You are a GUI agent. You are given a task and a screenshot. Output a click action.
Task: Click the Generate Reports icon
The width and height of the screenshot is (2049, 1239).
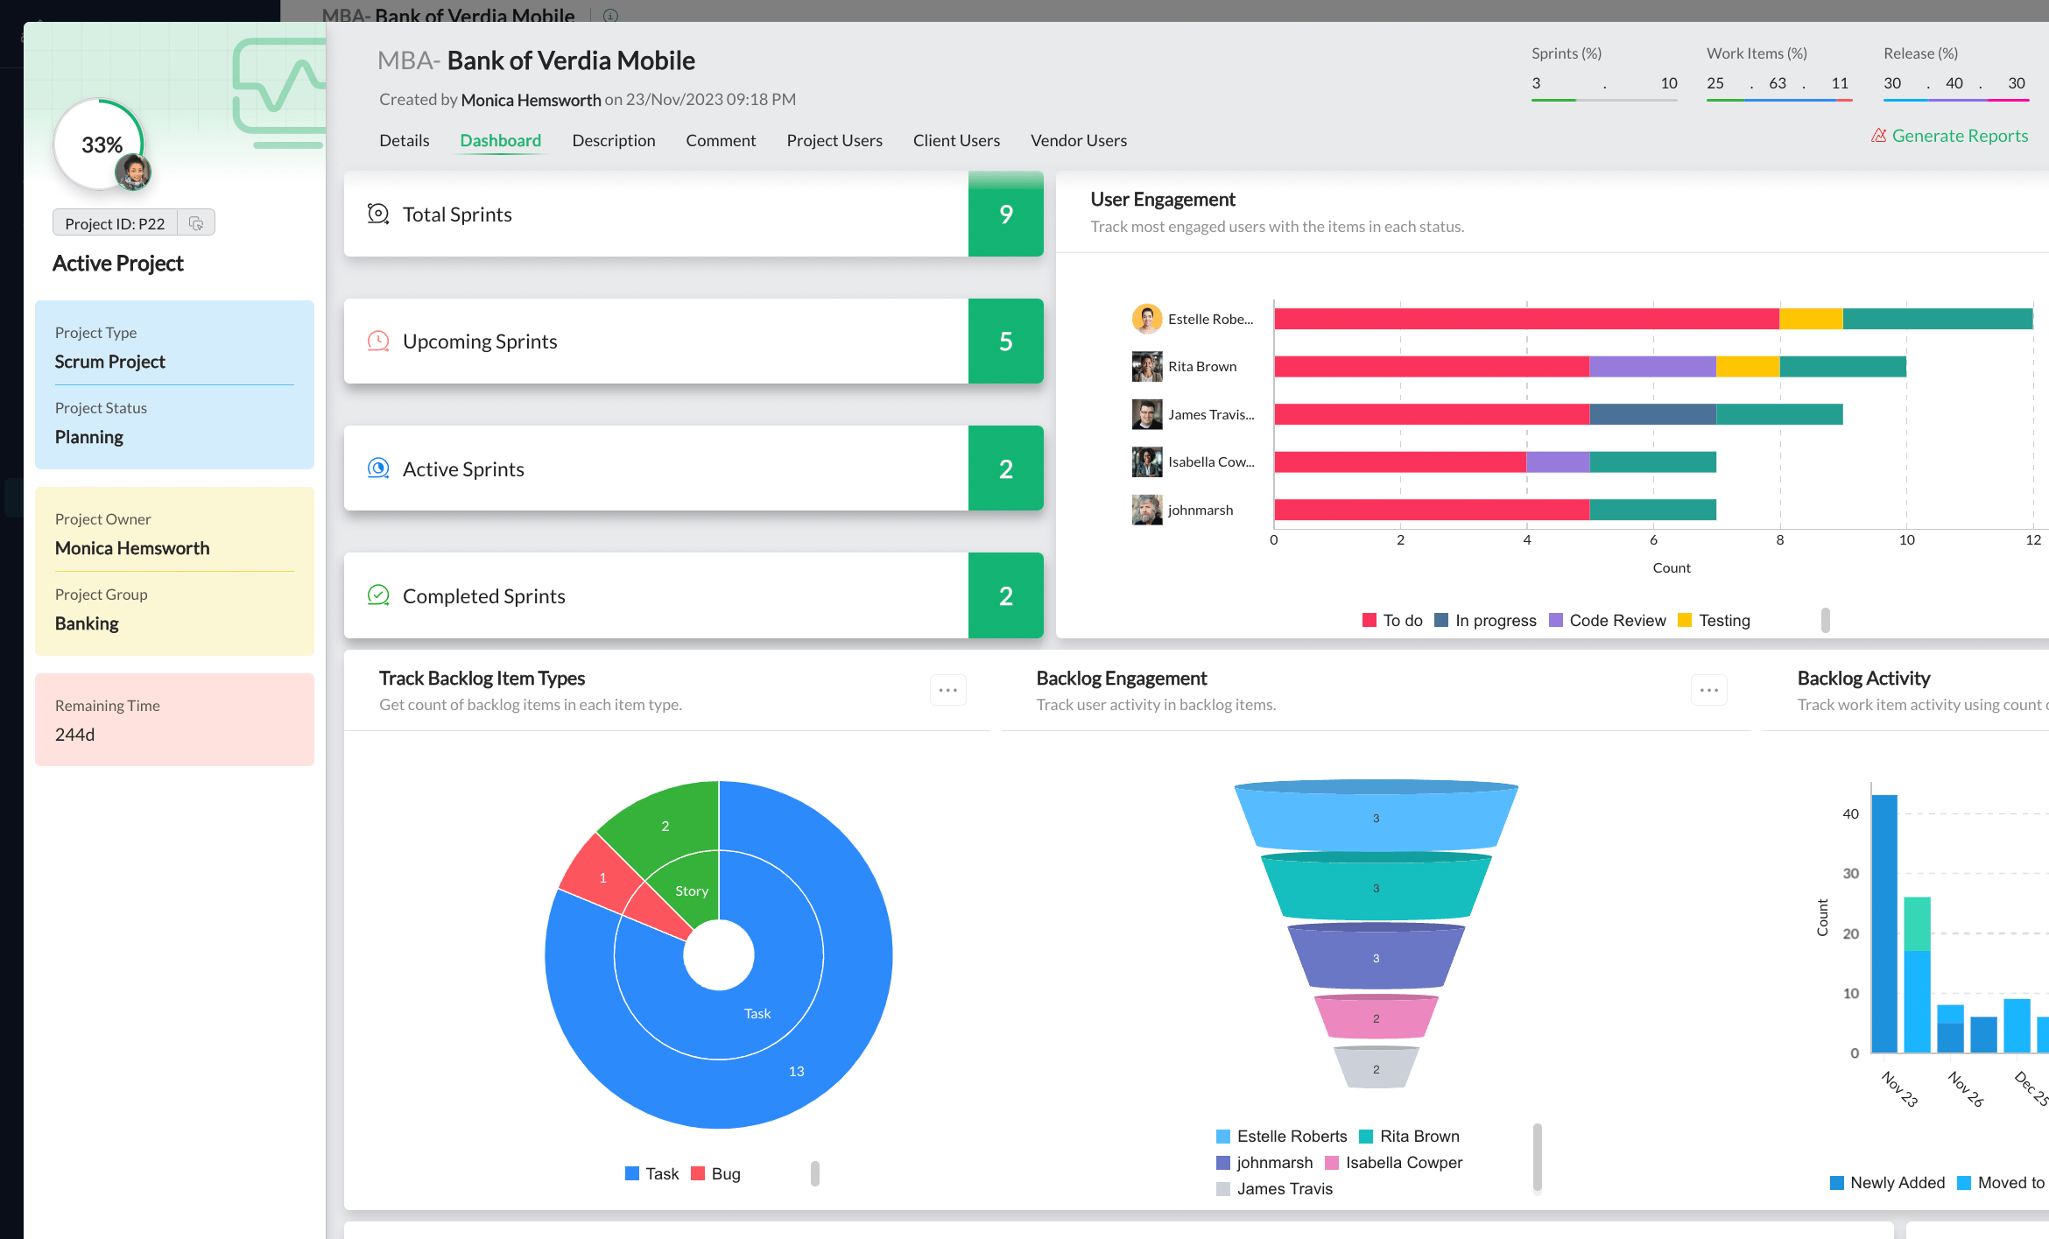(1878, 136)
